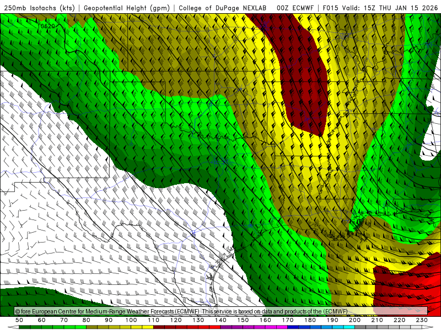
Task: Click the 130 value on the color scale
Action: (x=198, y=320)
